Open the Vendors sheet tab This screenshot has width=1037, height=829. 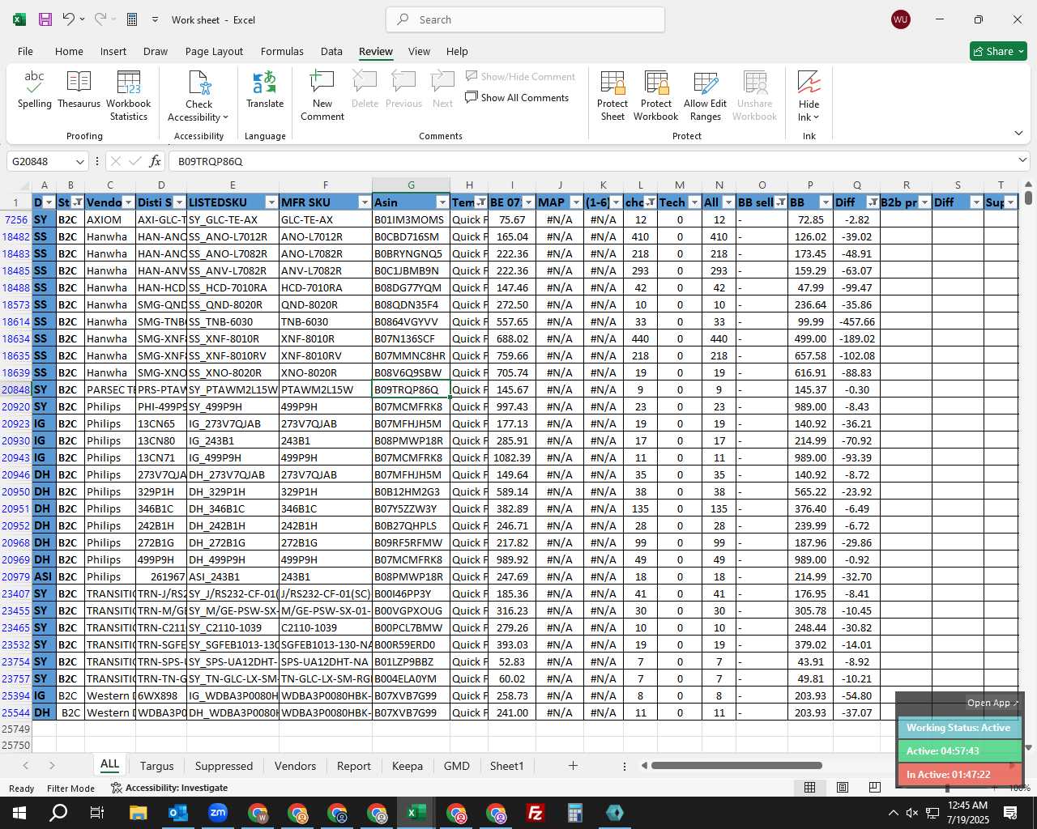(295, 766)
